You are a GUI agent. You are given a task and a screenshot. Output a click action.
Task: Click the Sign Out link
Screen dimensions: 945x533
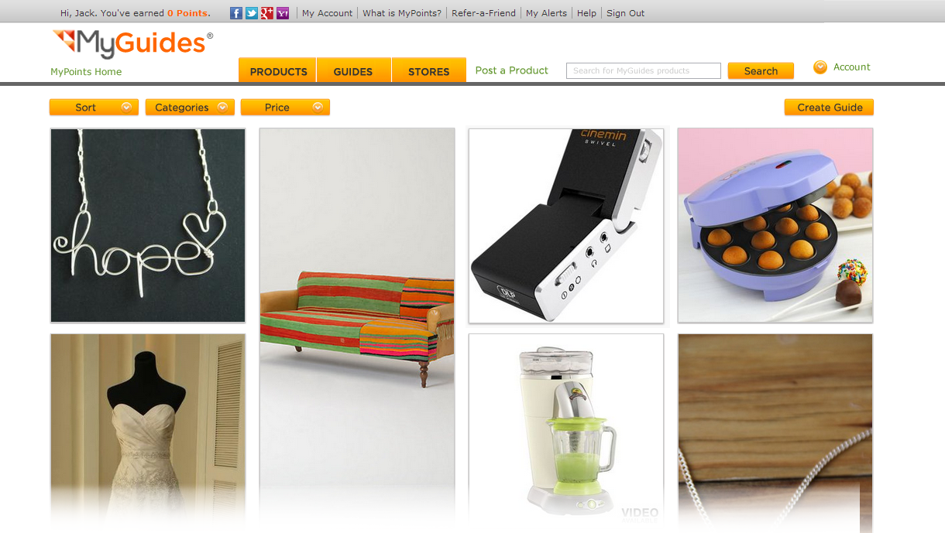click(625, 13)
